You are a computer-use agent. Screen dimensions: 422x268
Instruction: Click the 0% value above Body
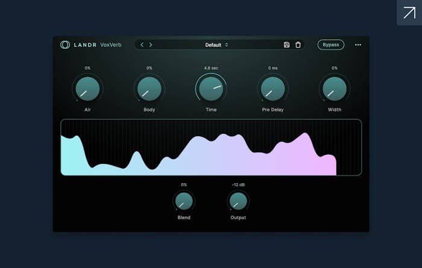[150, 68]
